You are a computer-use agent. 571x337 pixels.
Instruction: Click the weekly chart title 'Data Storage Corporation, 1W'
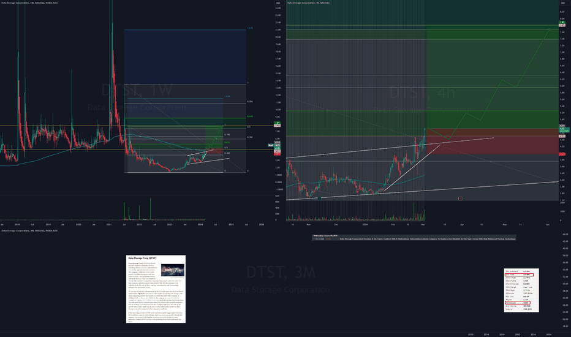[29, 2]
